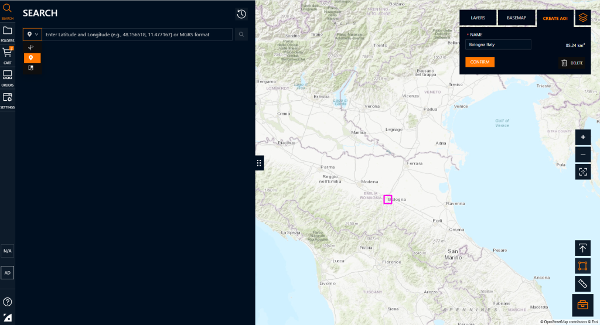Select the highlighted map pin coordinates option
600x325 pixels.
[32, 58]
